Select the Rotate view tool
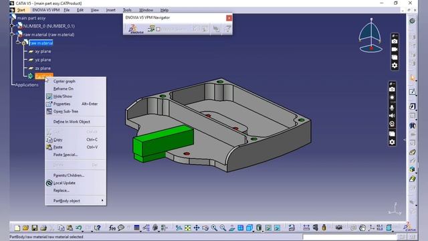The image size is (428, 241). (x=205, y=228)
